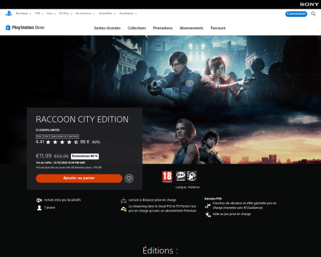The width and height of the screenshot is (321, 257).
Task: Expand the PS Plus dropdown menu
Action: pyautogui.click(x=66, y=14)
